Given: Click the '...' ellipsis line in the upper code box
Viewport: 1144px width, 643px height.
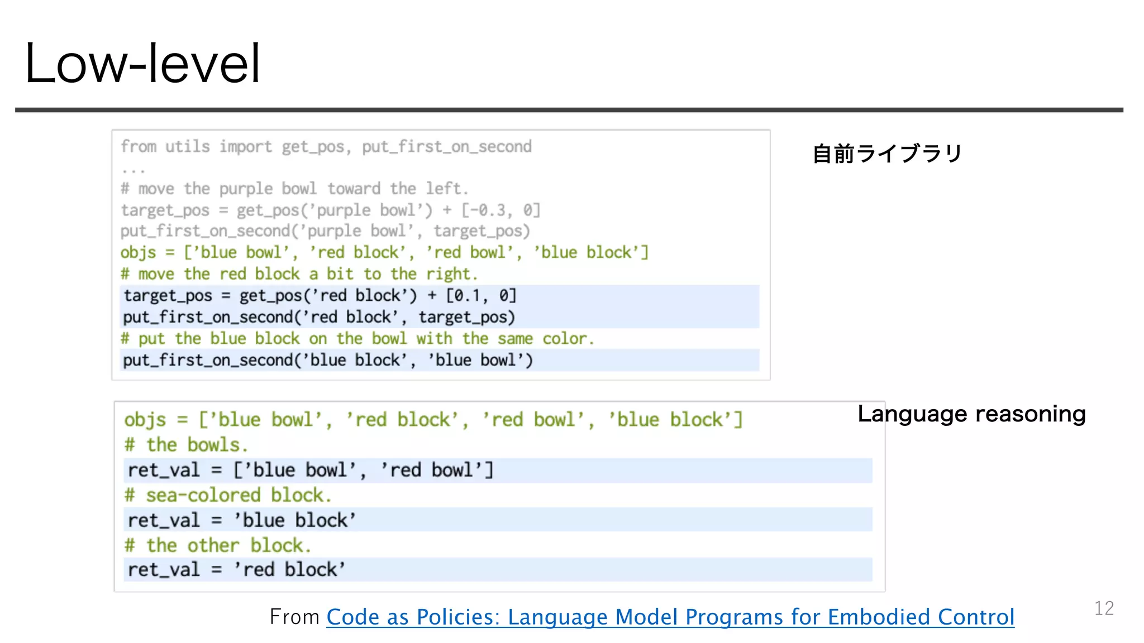Looking at the screenshot, I should pos(134,170).
